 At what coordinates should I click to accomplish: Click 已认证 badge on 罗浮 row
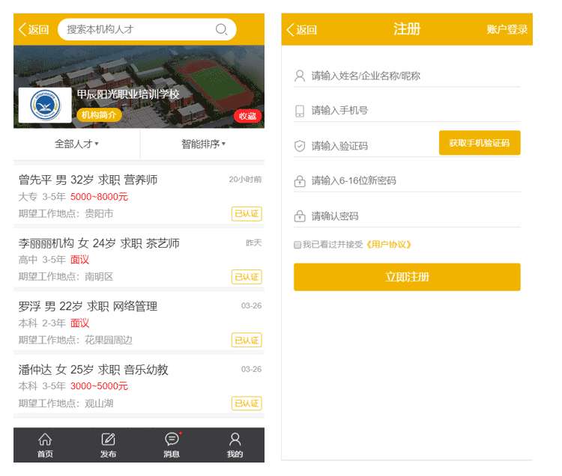[x=247, y=340]
